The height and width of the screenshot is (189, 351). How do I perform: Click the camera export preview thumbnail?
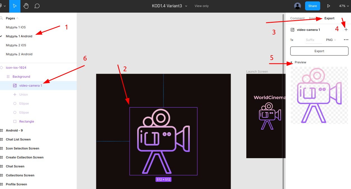pos(319,95)
